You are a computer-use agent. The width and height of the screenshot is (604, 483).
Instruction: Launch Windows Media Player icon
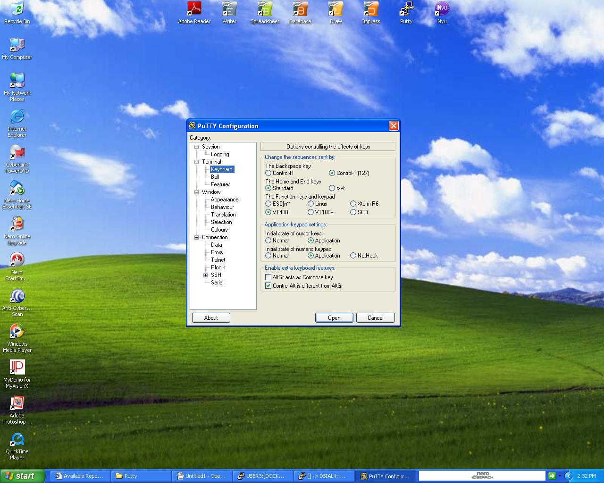tap(17, 339)
